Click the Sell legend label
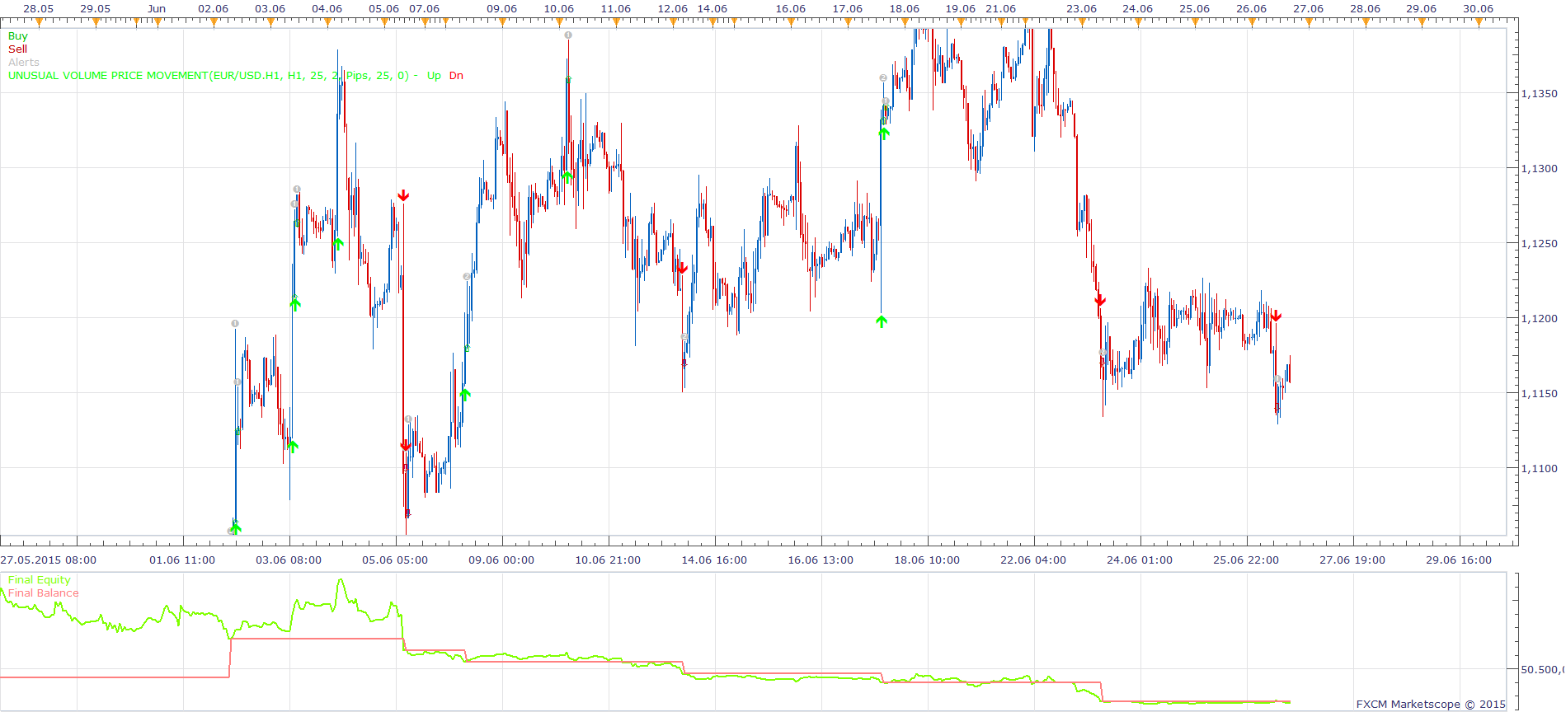 click(x=17, y=49)
